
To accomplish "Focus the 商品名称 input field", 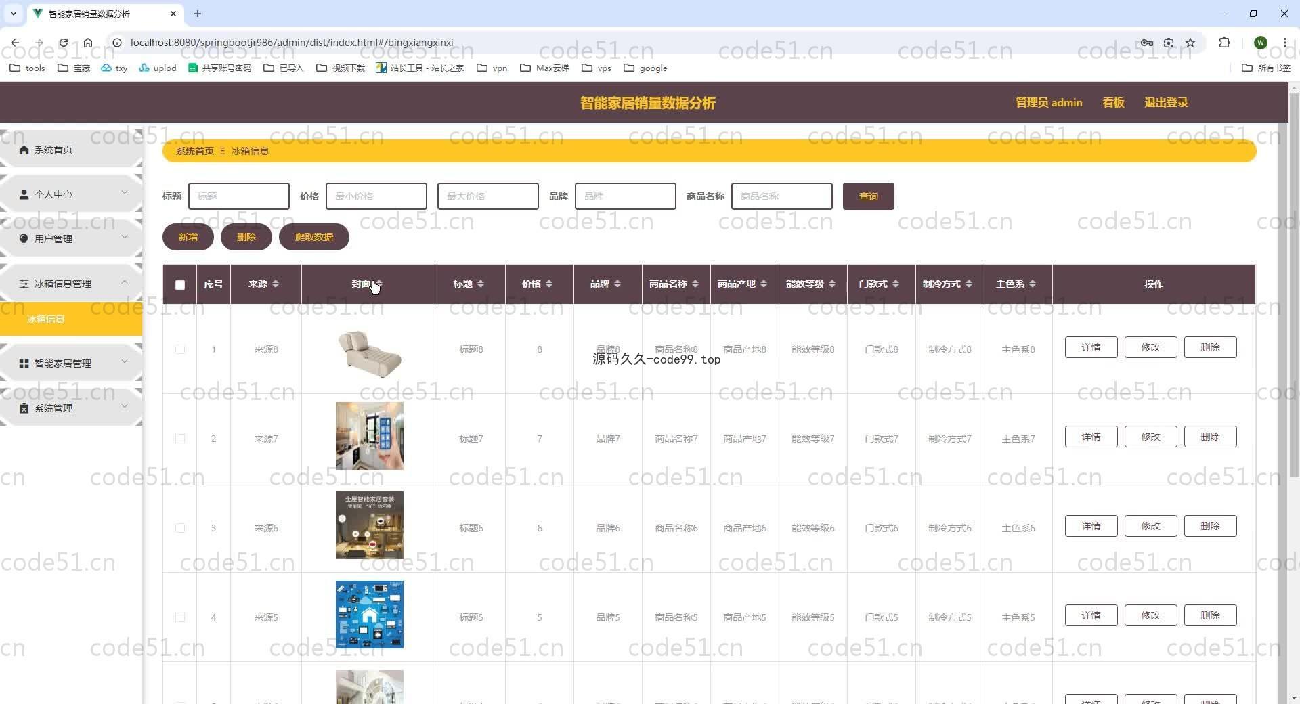I will click(x=782, y=196).
